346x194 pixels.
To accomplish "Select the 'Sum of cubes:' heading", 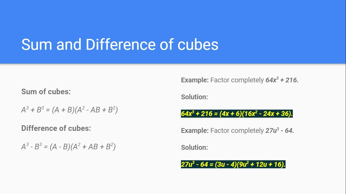I will [x=46, y=91].
